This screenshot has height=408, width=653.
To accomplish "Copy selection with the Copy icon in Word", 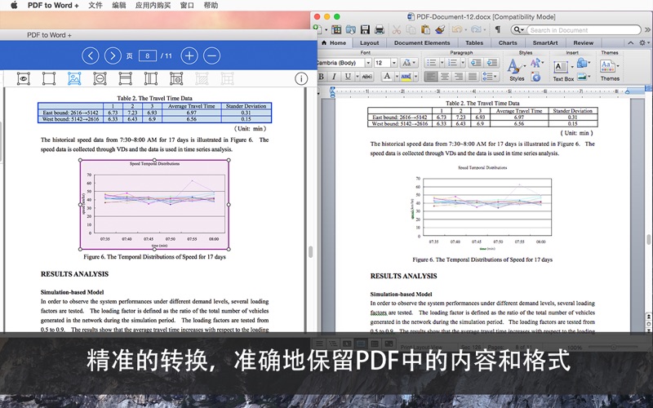I will 411,29.
